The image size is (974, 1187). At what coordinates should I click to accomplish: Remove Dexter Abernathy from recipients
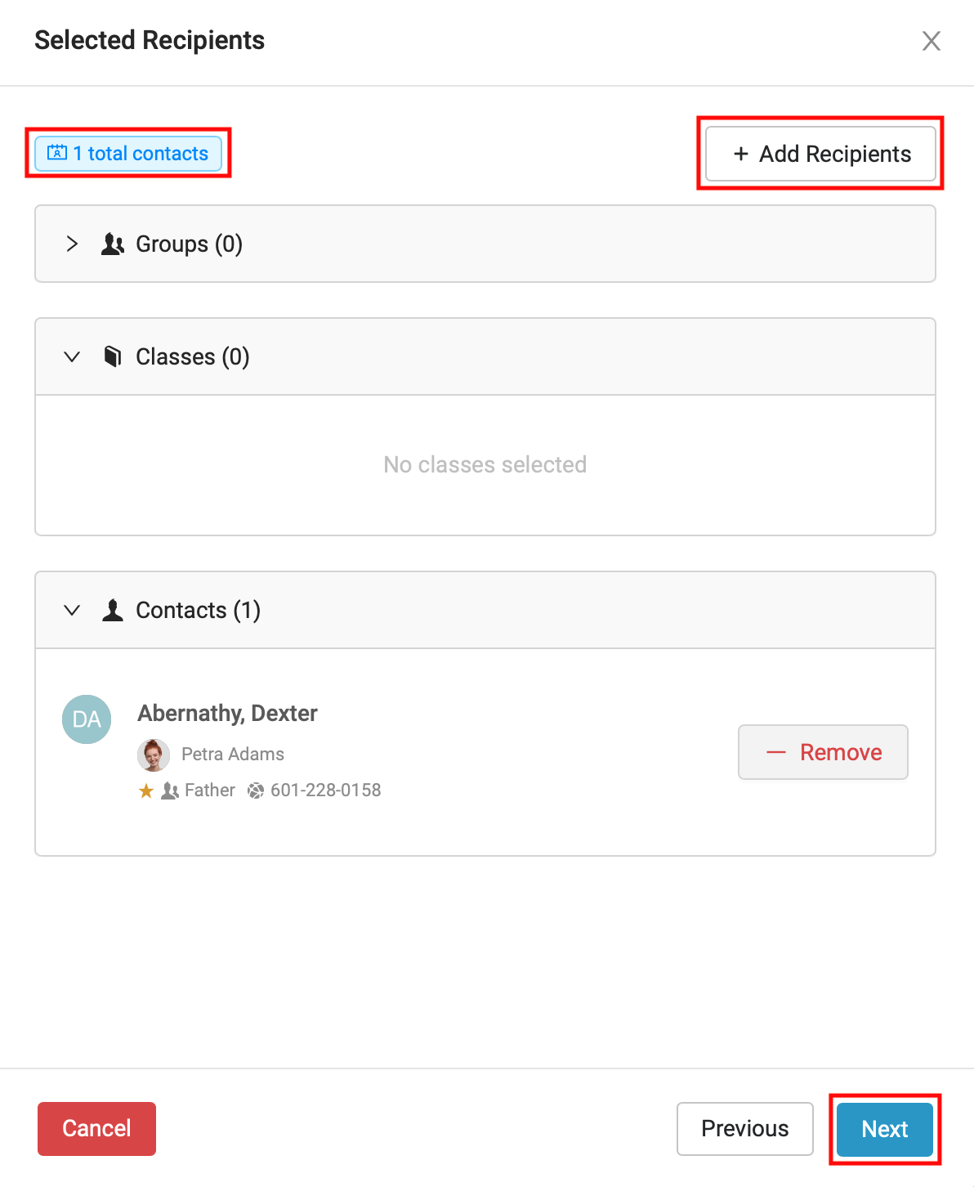point(823,752)
